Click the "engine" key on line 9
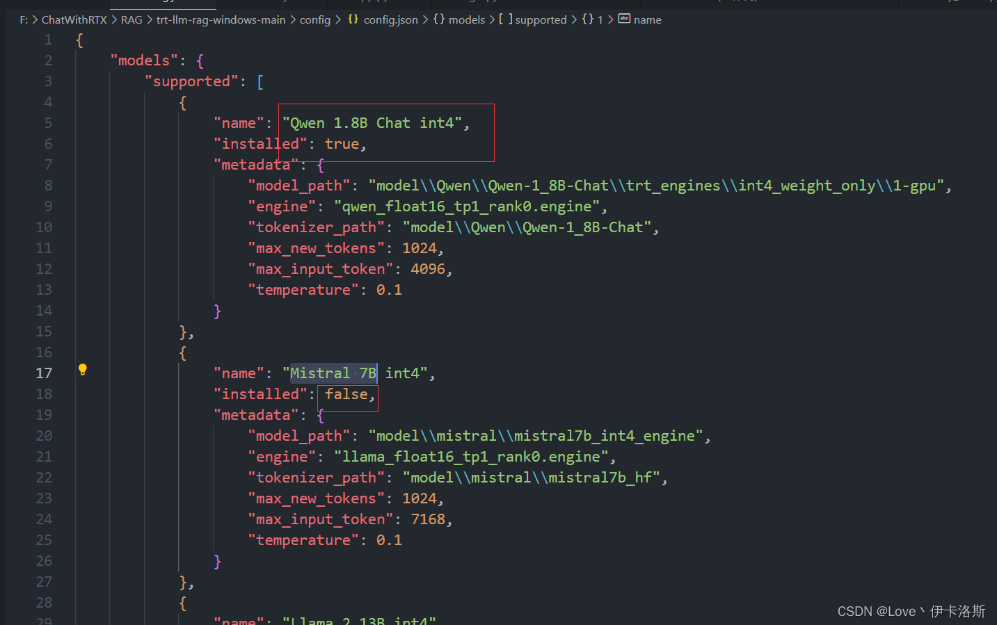997x625 pixels. point(282,206)
